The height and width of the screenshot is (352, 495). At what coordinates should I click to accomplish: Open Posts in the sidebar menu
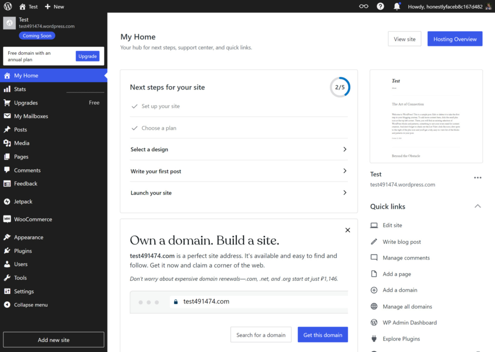coord(20,130)
